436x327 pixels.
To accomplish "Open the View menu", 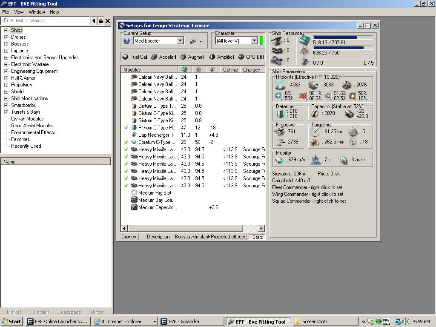I will [19, 12].
